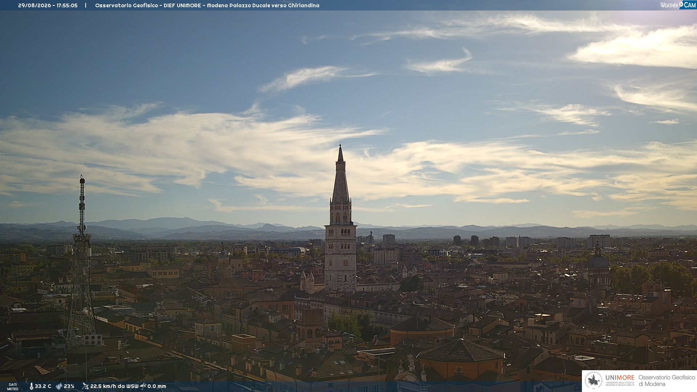This screenshot has height=392, width=697.
Task: Click the lattice radio antenna tower
Action: (x=82, y=261)
